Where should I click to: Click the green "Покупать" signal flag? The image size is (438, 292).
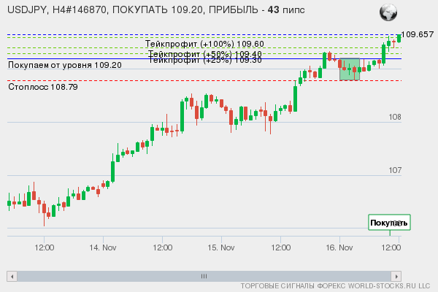(389, 223)
